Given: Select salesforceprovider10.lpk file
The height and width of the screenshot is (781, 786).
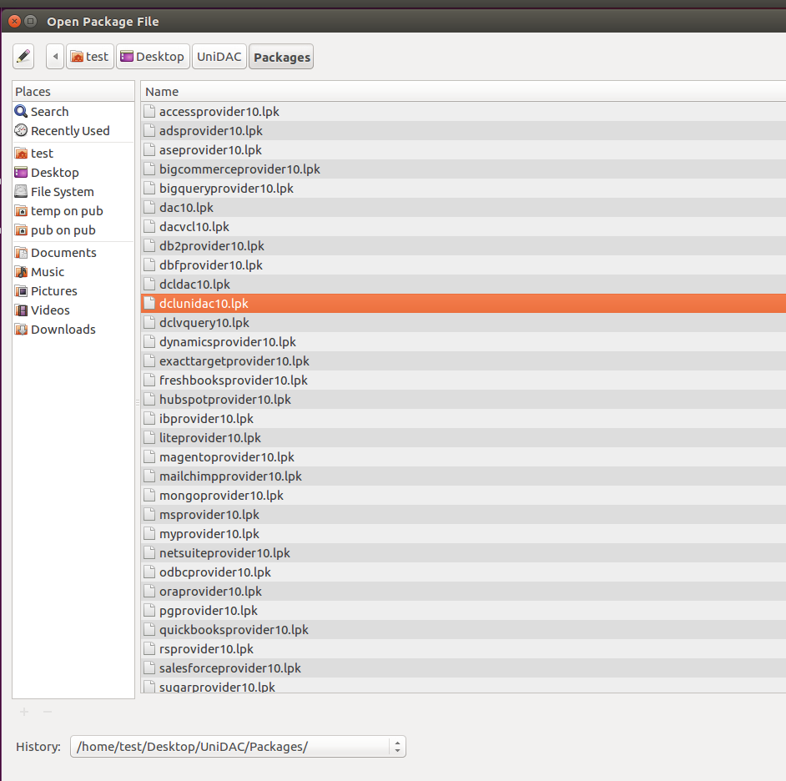Looking at the screenshot, I should (x=464, y=668).
